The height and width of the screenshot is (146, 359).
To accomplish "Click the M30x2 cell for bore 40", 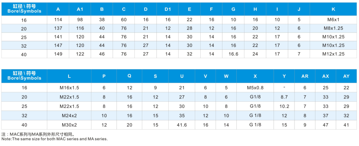I will [x=69, y=125].
